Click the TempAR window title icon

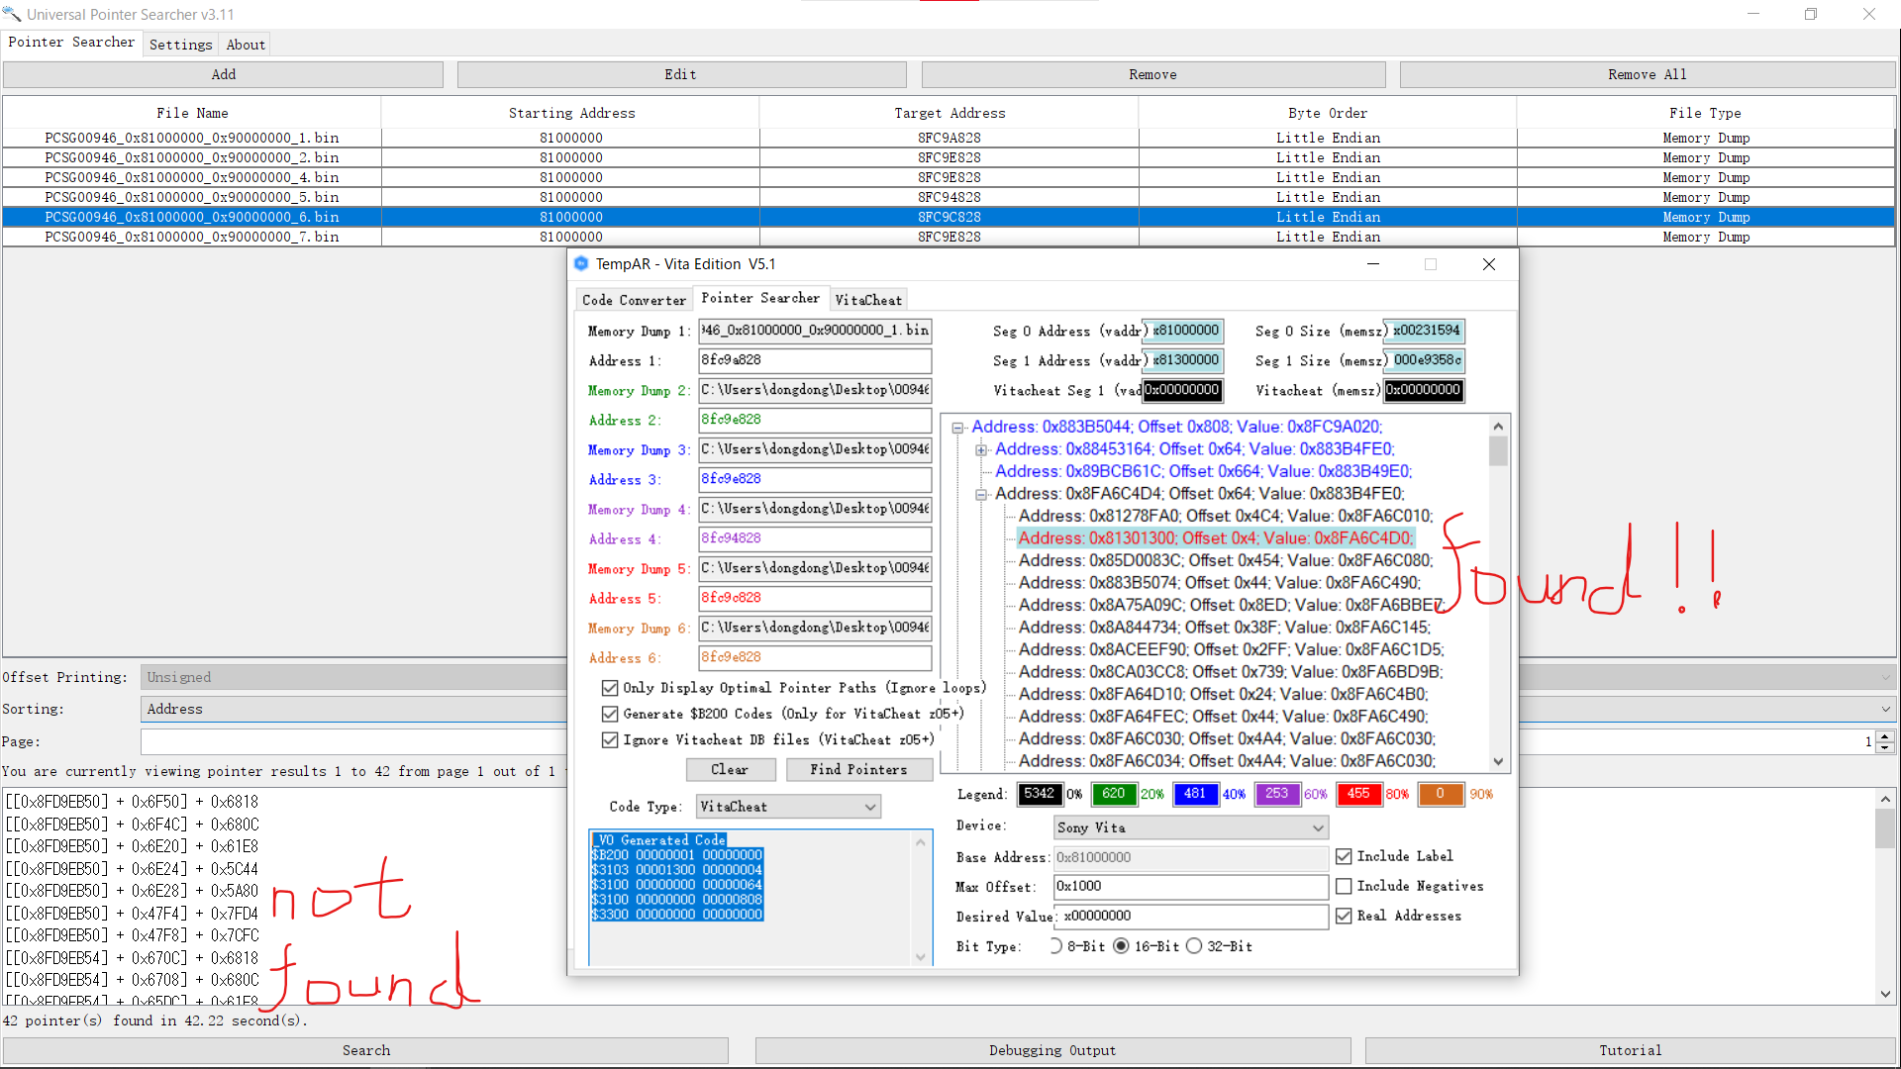[x=581, y=263]
